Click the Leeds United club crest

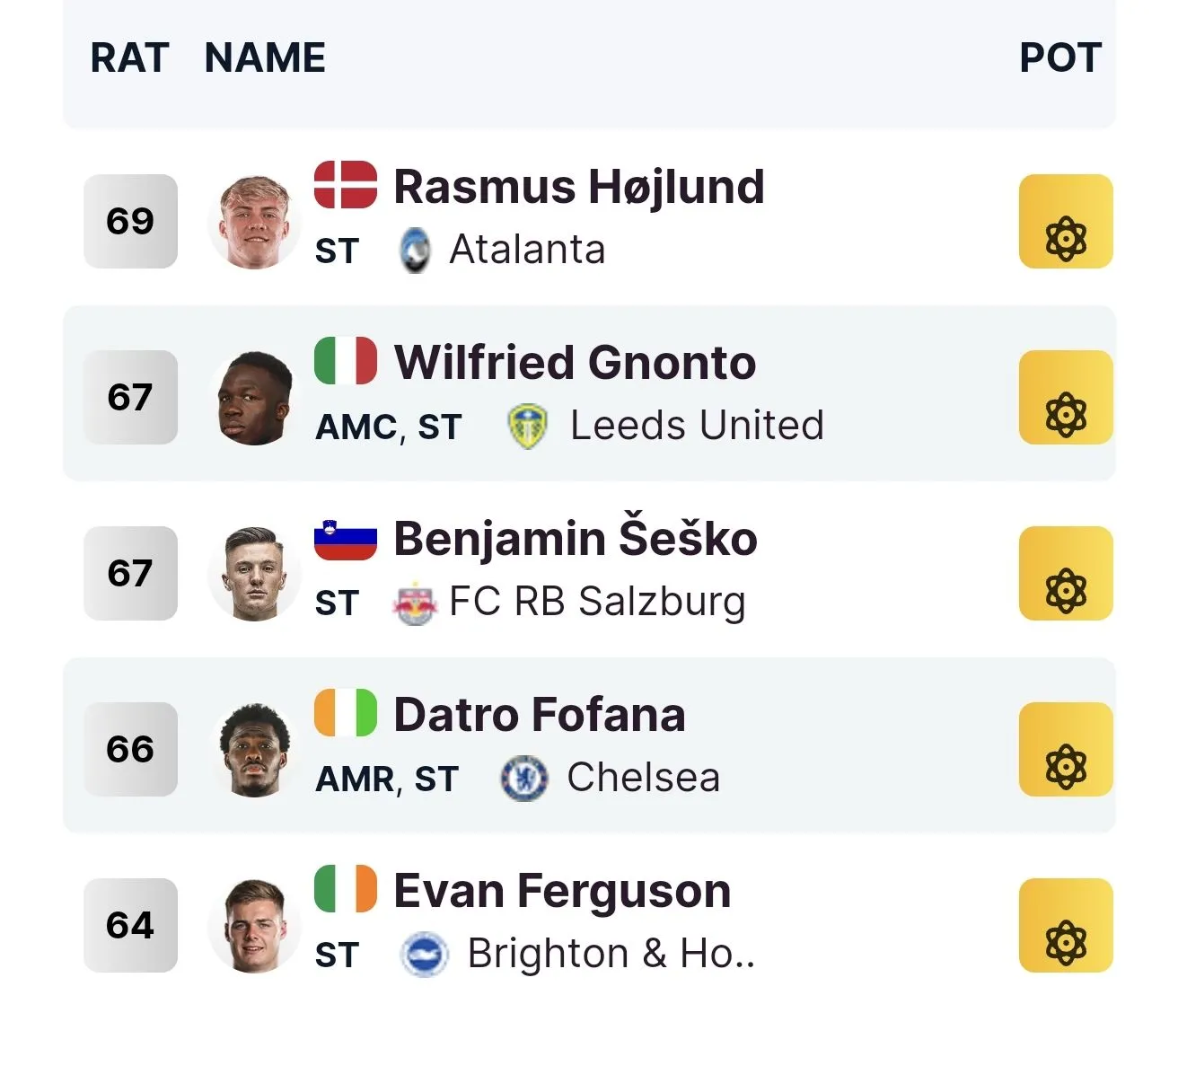click(527, 427)
